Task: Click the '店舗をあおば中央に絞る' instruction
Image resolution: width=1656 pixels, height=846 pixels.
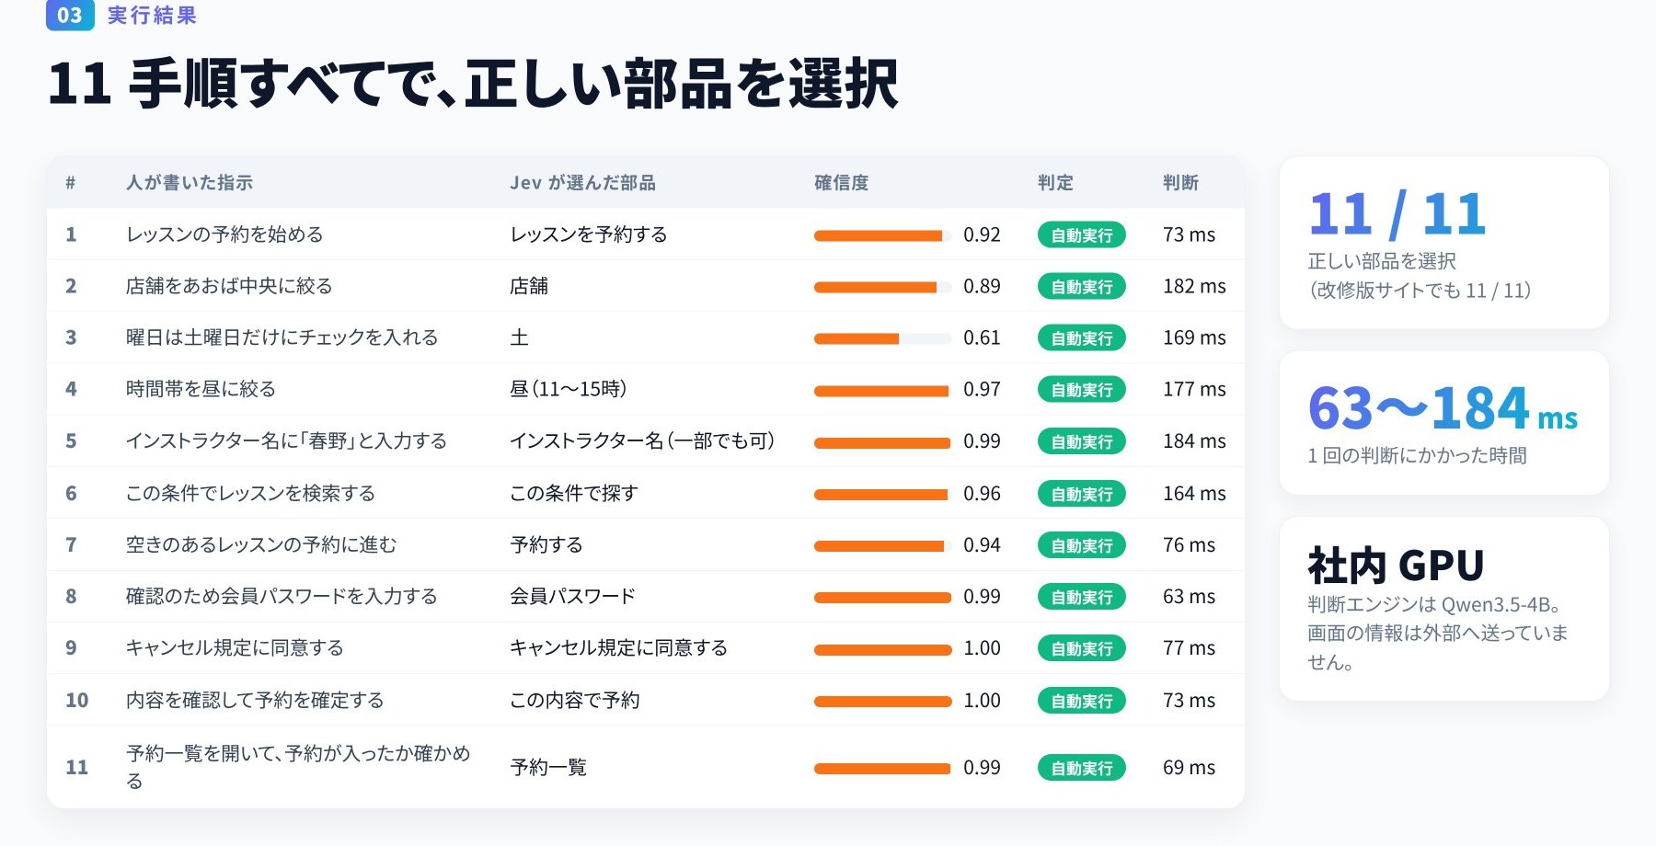Action: click(229, 286)
